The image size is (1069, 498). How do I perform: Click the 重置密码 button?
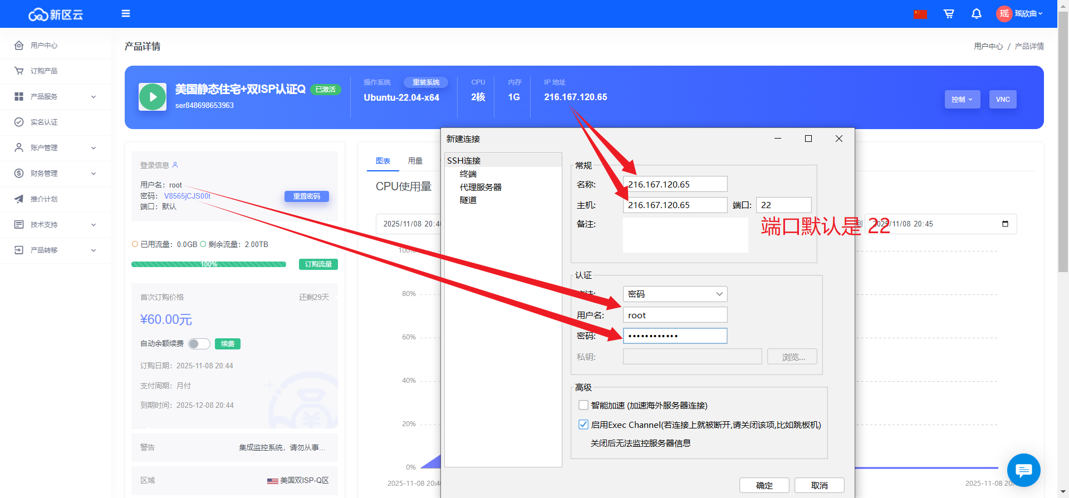tap(307, 196)
